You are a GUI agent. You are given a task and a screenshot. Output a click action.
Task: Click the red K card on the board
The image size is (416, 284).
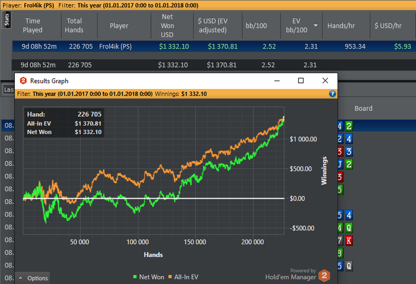[x=349, y=241]
